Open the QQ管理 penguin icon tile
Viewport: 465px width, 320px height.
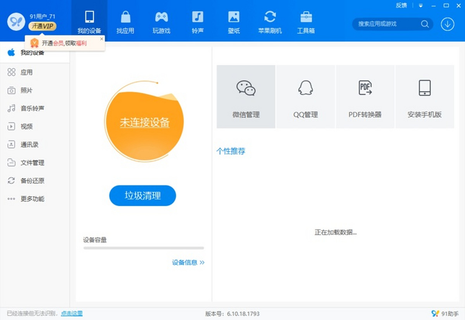pyautogui.click(x=305, y=97)
